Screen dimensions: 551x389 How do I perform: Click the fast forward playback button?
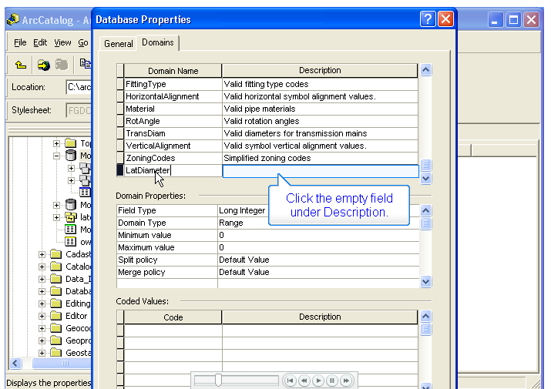tap(346, 381)
